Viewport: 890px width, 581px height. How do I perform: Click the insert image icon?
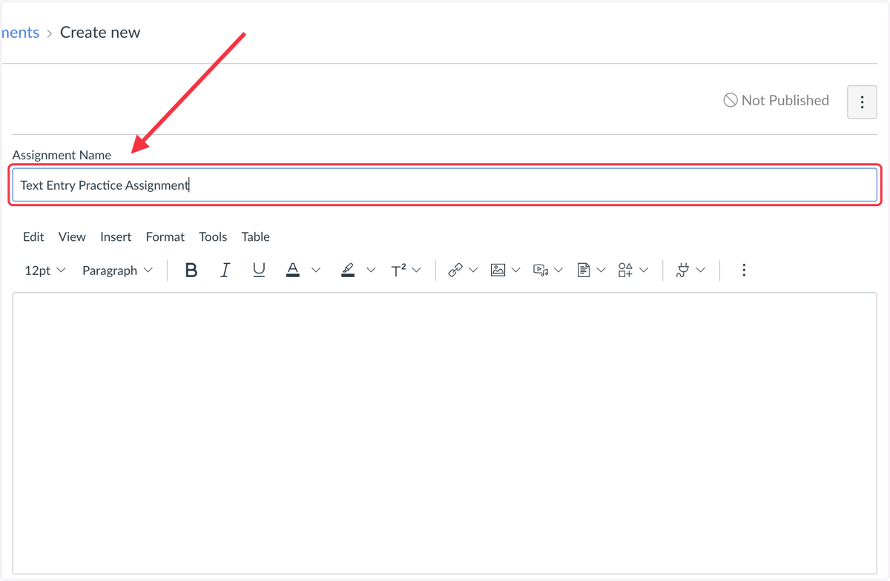[498, 270]
